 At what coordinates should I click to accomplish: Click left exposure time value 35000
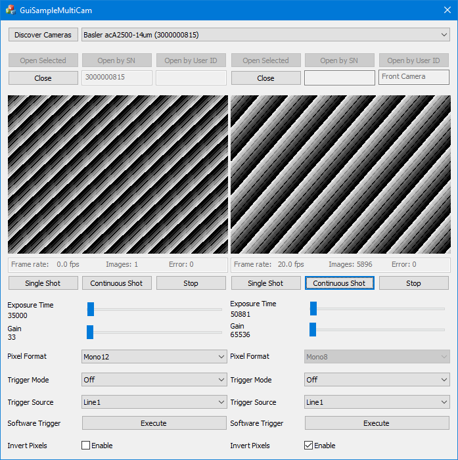(x=18, y=315)
